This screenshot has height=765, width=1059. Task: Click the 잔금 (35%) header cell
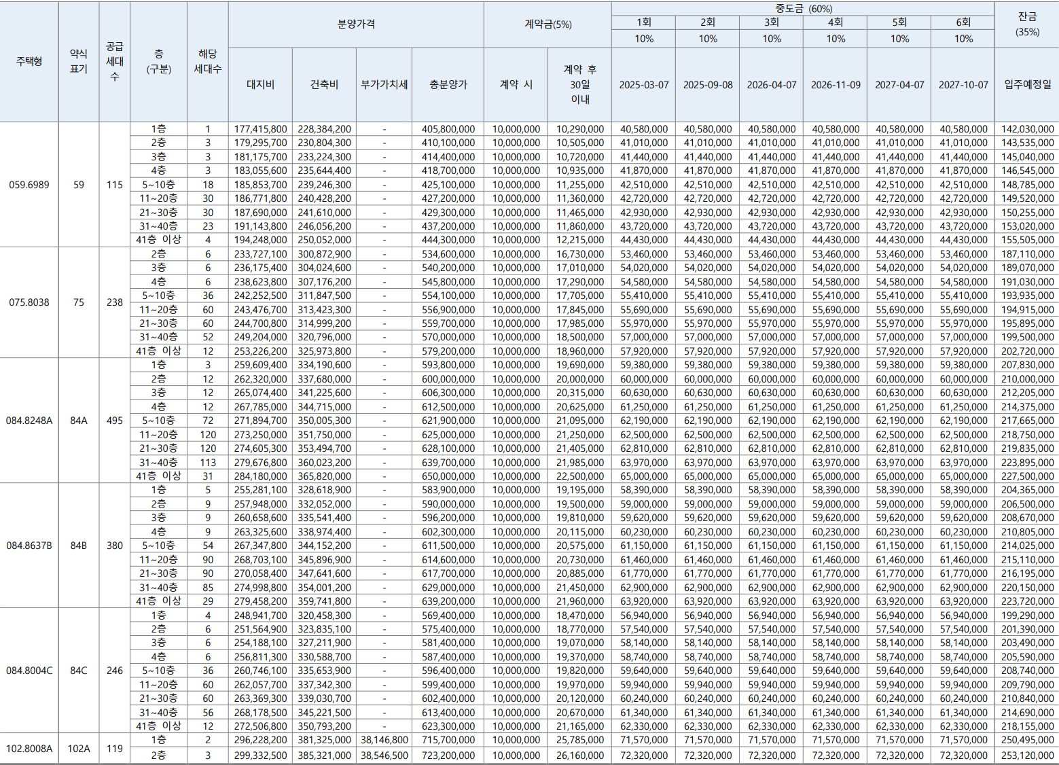tap(1027, 24)
